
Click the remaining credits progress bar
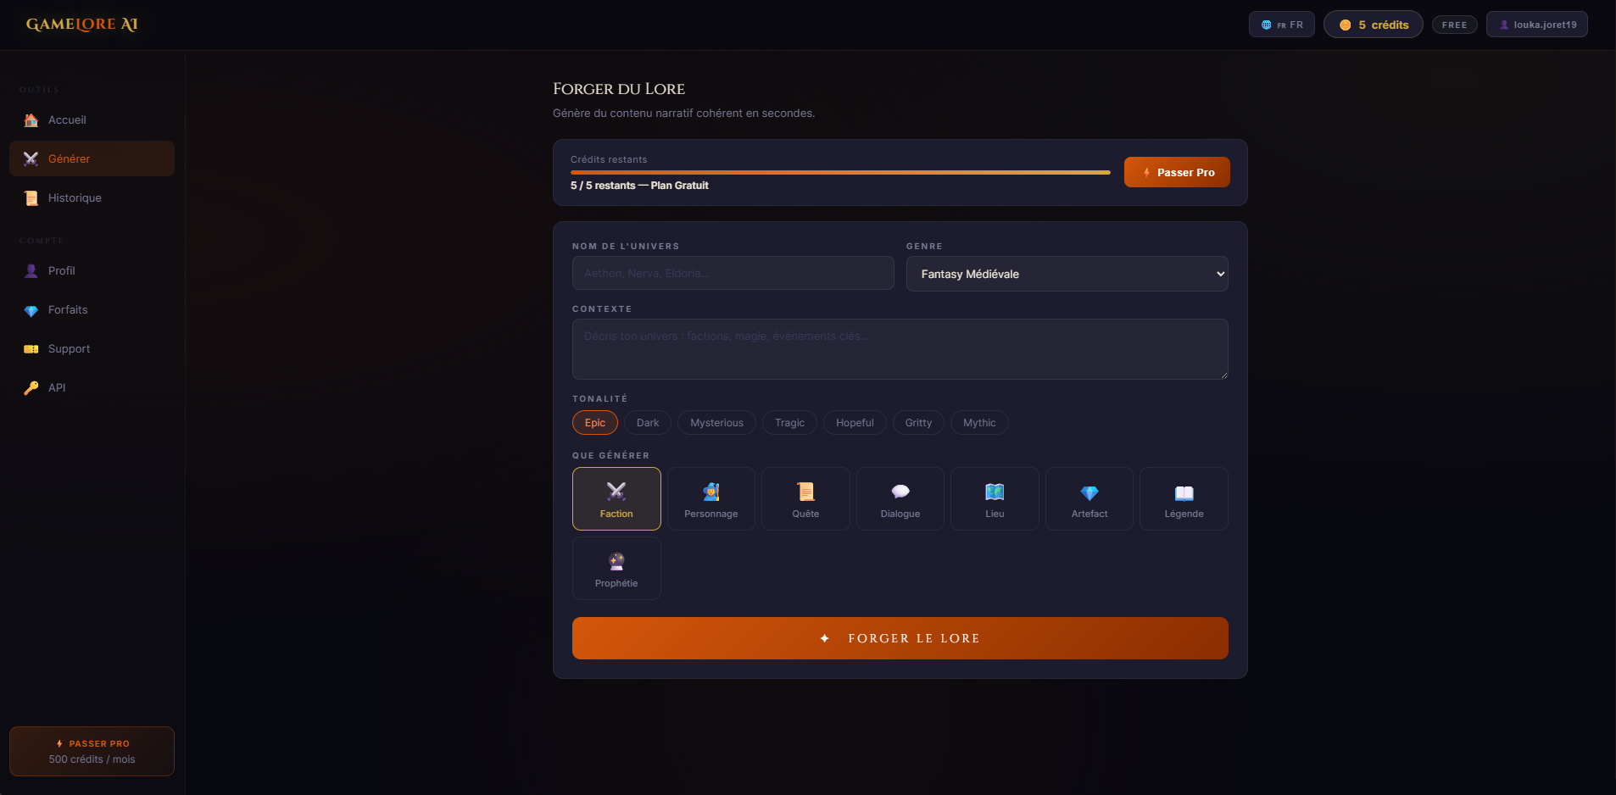click(840, 172)
